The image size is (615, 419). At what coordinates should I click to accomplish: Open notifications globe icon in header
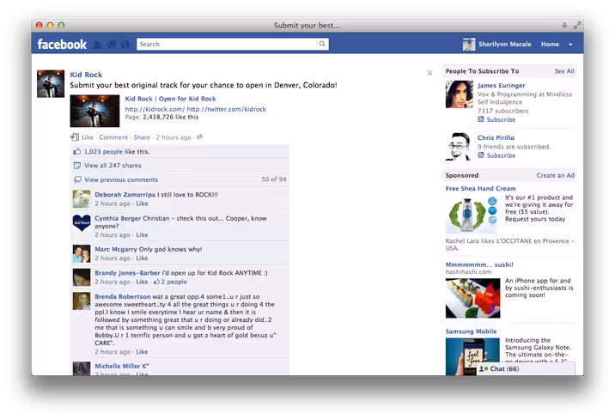(x=125, y=45)
